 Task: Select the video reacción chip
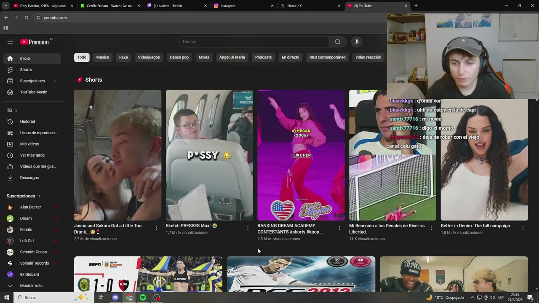[x=368, y=57]
